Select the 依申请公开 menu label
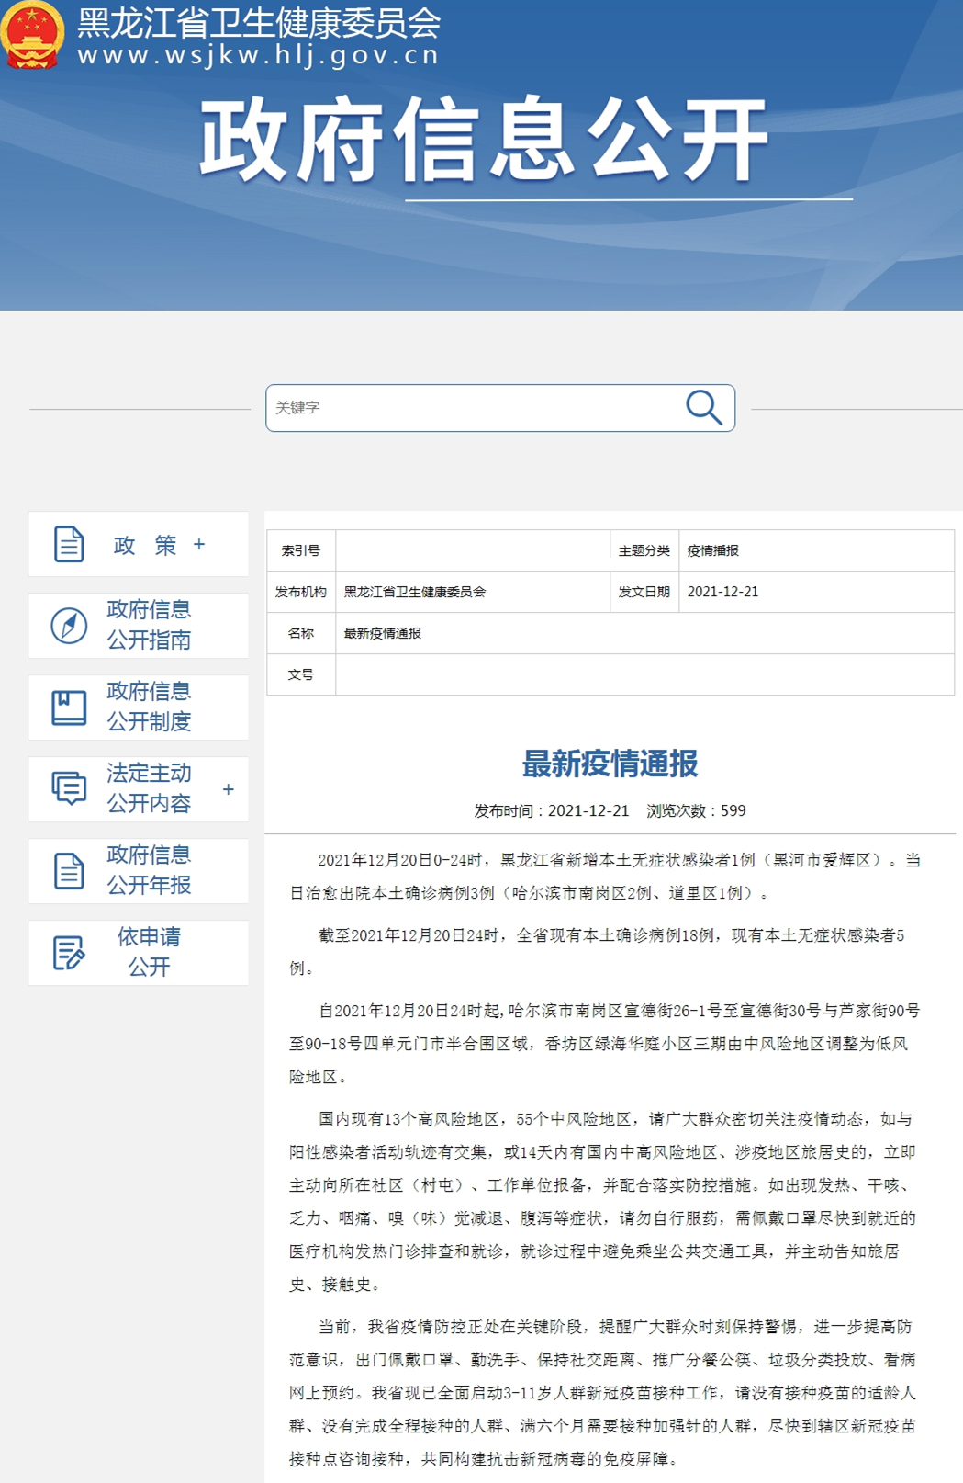The width and height of the screenshot is (963, 1483). (x=149, y=952)
